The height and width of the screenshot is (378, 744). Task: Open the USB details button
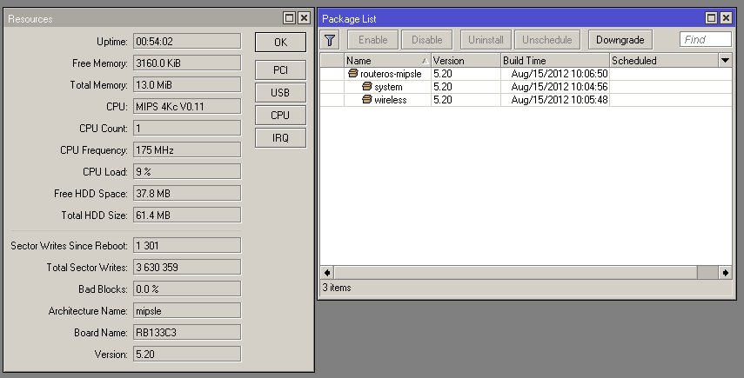(x=280, y=93)
